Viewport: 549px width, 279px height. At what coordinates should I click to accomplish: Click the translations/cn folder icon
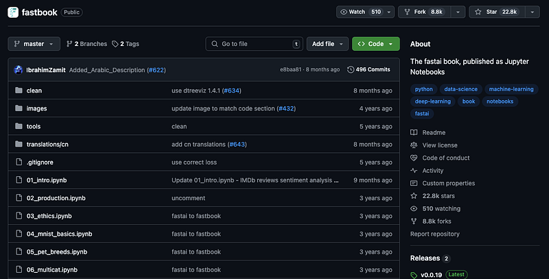click(x=19, y=144)
